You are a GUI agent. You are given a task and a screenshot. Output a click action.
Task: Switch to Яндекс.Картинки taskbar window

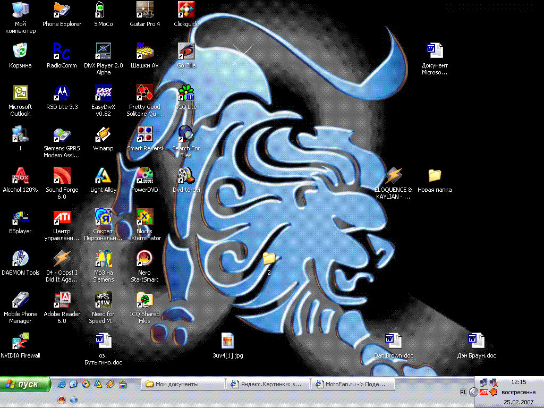[268, 384]
